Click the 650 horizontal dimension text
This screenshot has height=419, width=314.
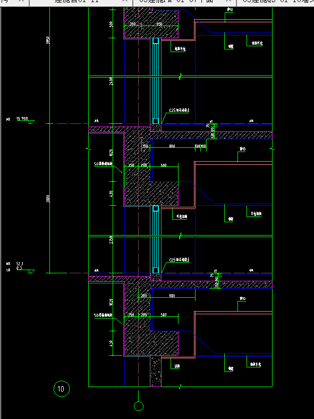159,24
